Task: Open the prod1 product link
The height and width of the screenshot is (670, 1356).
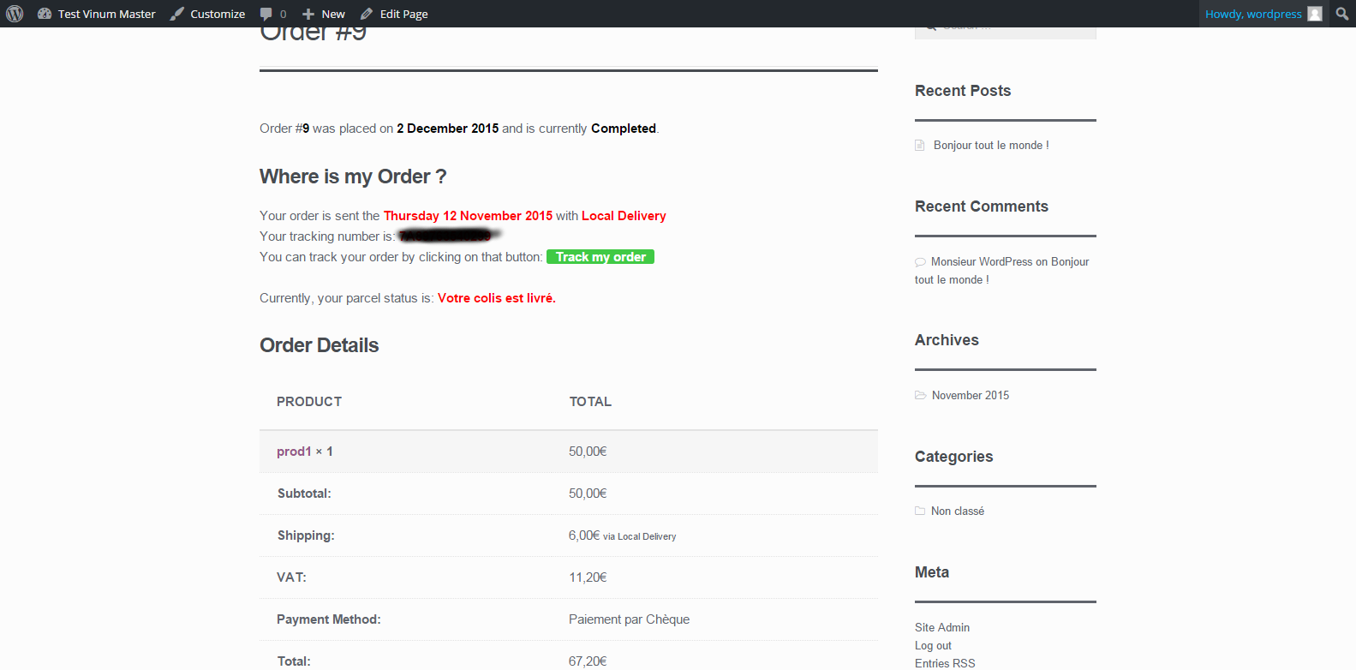Action: (294, 452)
